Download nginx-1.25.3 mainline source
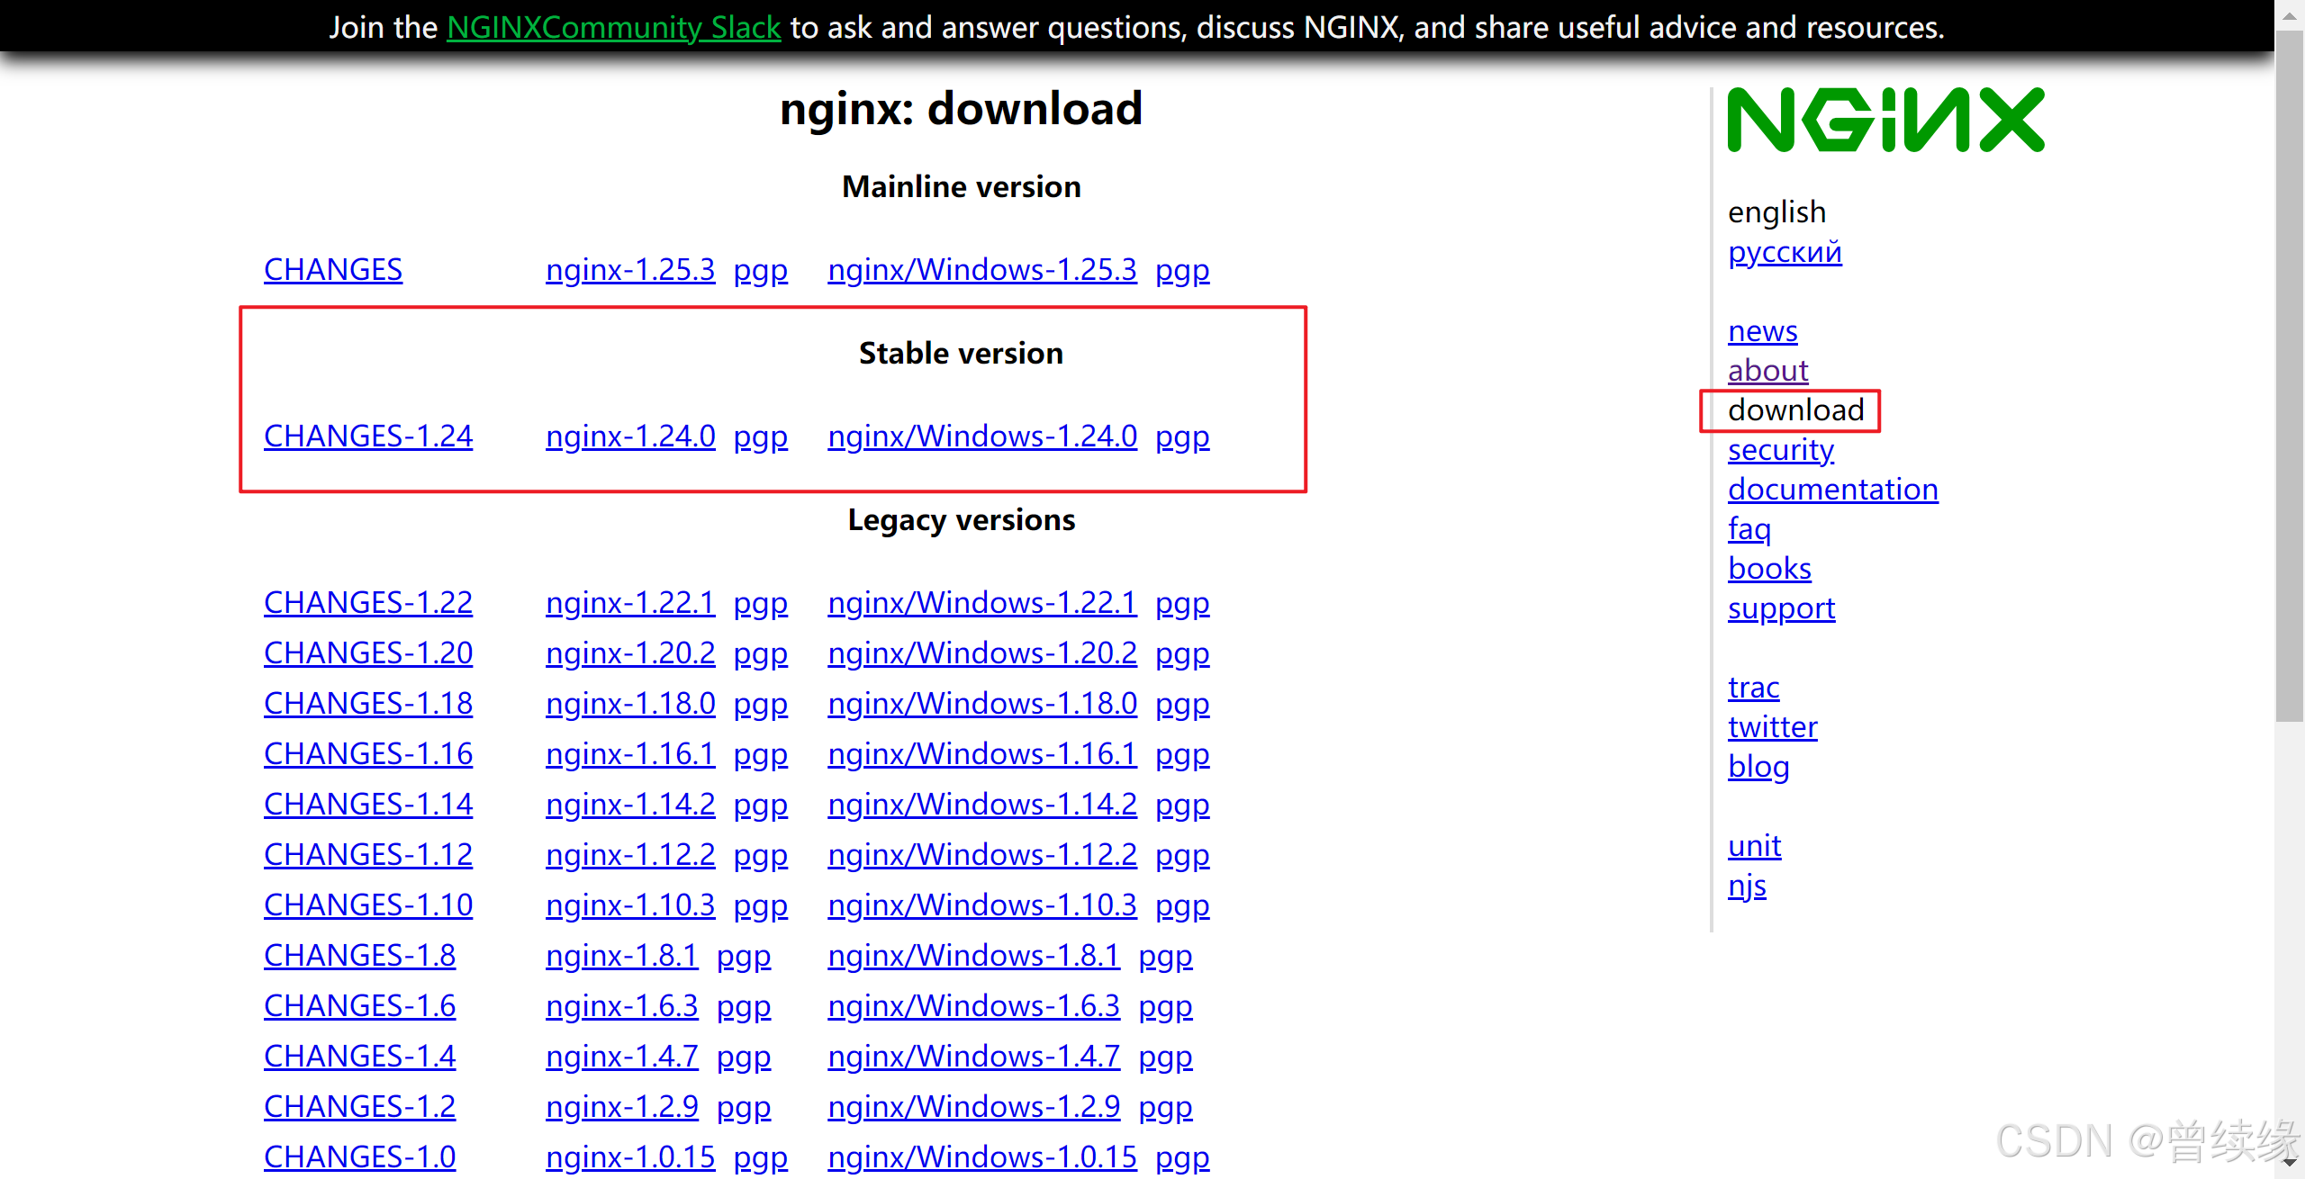This screenshot has height=1179, width=2305. (630, 270)
